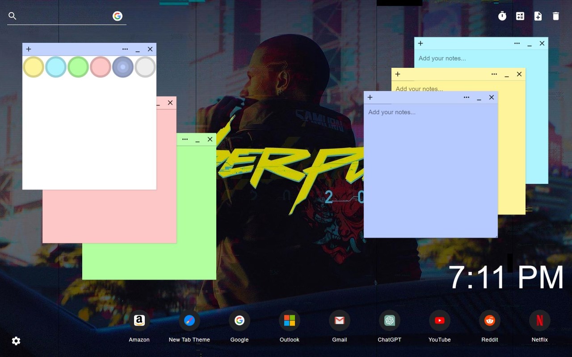Click the search magnifier icon
The width and height of the screenshot is (572, 357).
13,16
